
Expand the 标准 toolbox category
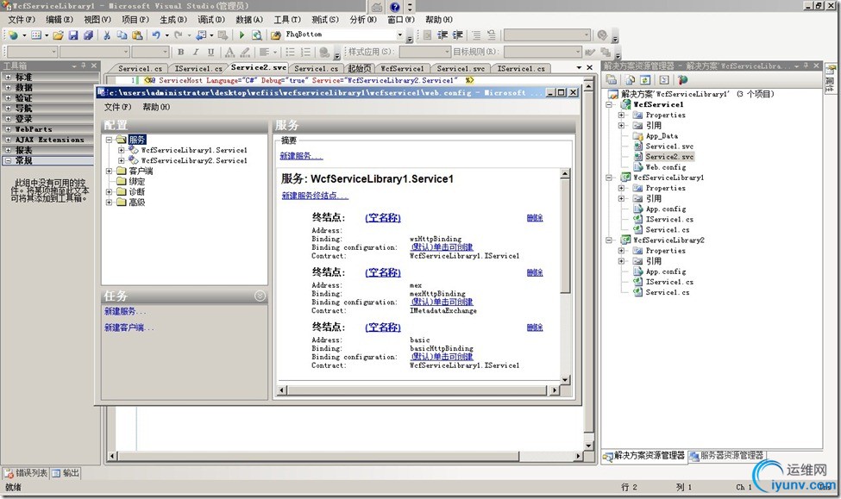pos(8,77)
